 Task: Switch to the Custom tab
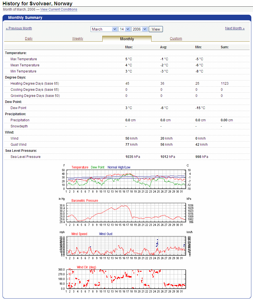(x=176, y=39)
